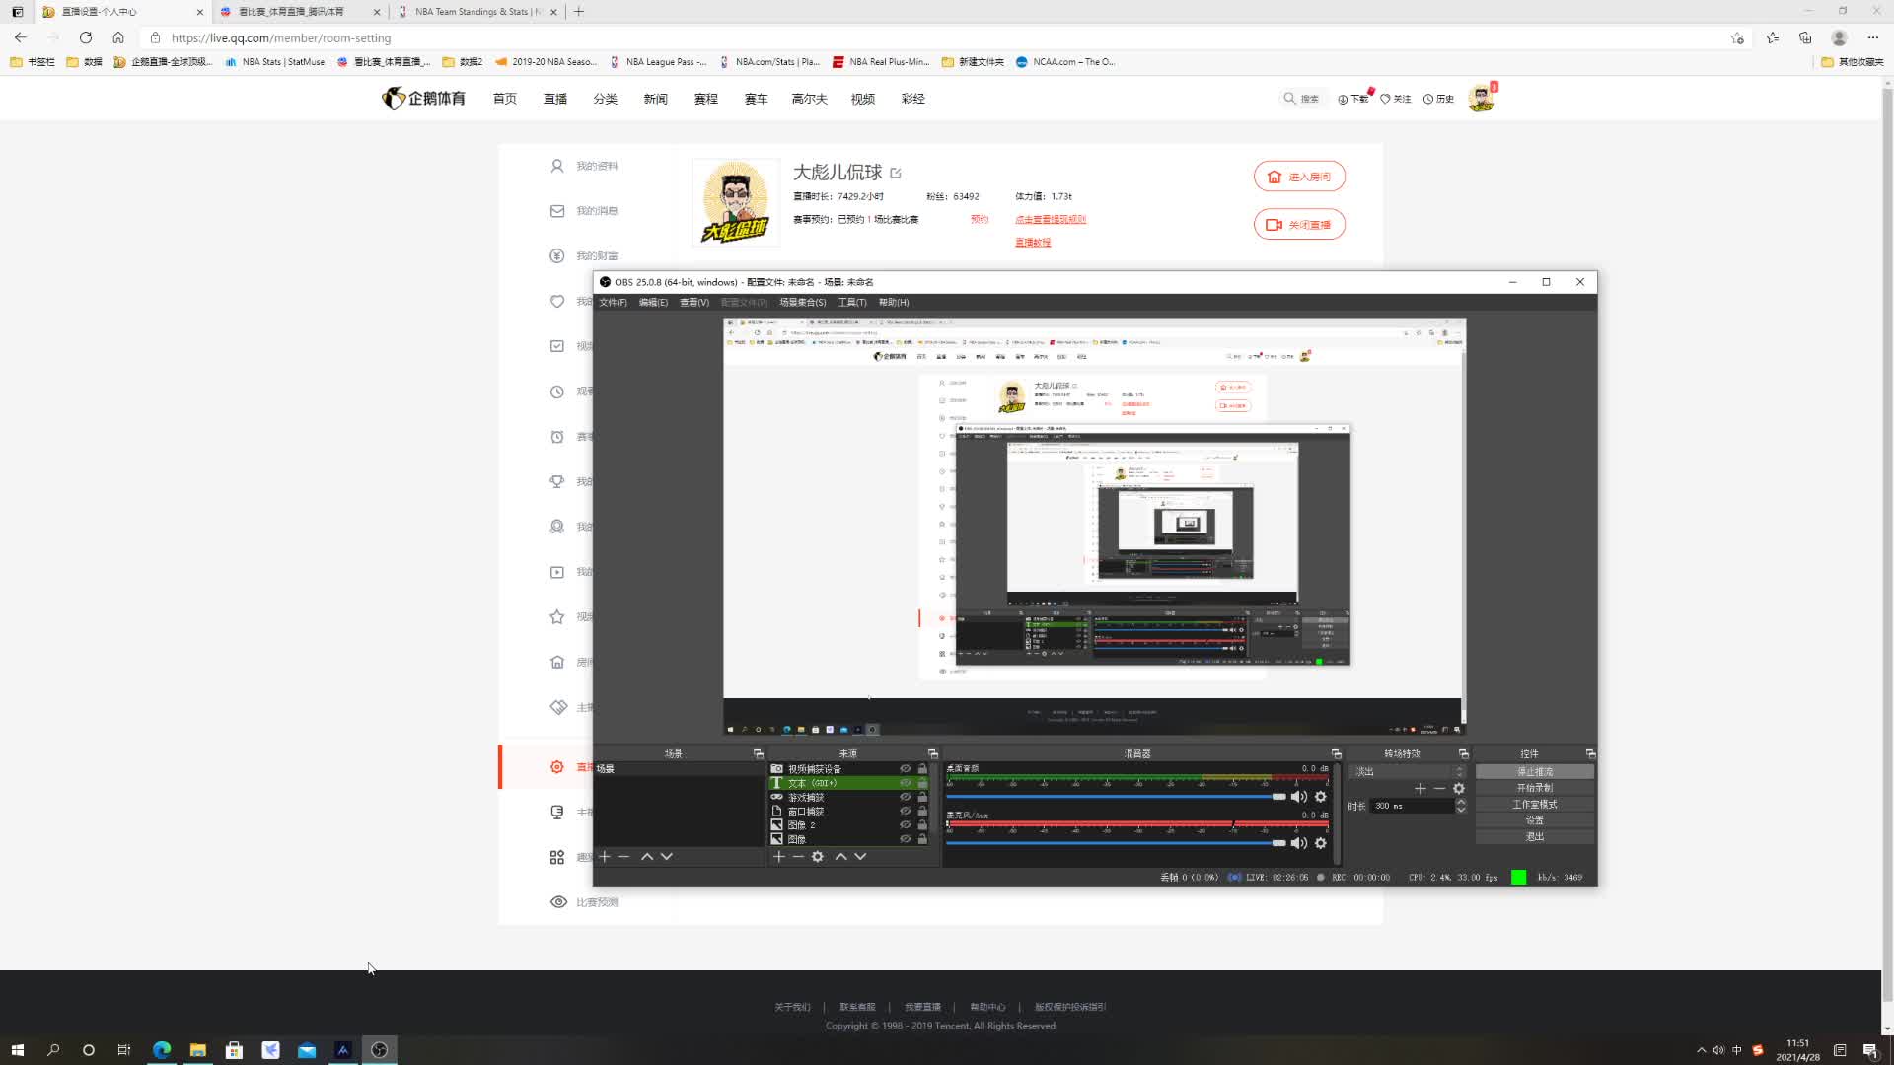Open 工具(T) menu in OBS
The image size is (1894, 1065).
coord(851,303)
